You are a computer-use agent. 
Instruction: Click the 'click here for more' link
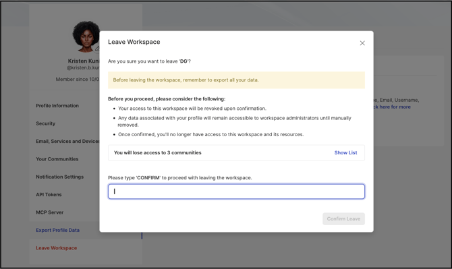pyautogui.click(x=392, y=107)
